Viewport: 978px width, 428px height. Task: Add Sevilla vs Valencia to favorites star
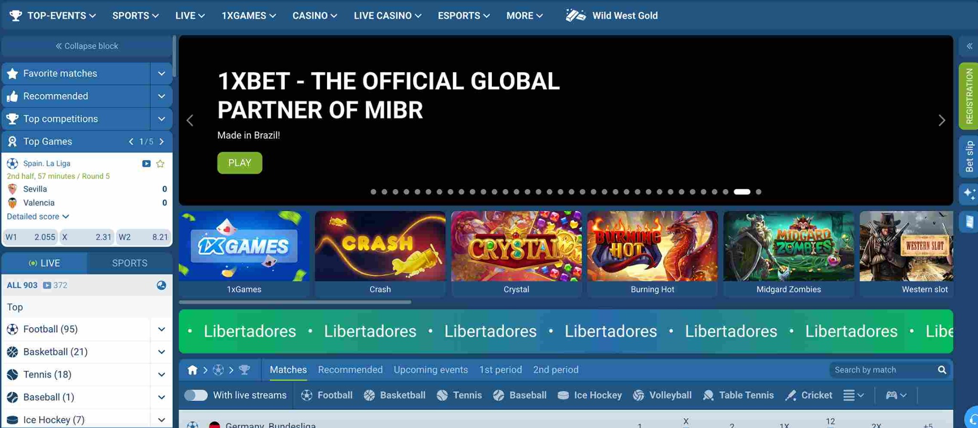(160, 163)
